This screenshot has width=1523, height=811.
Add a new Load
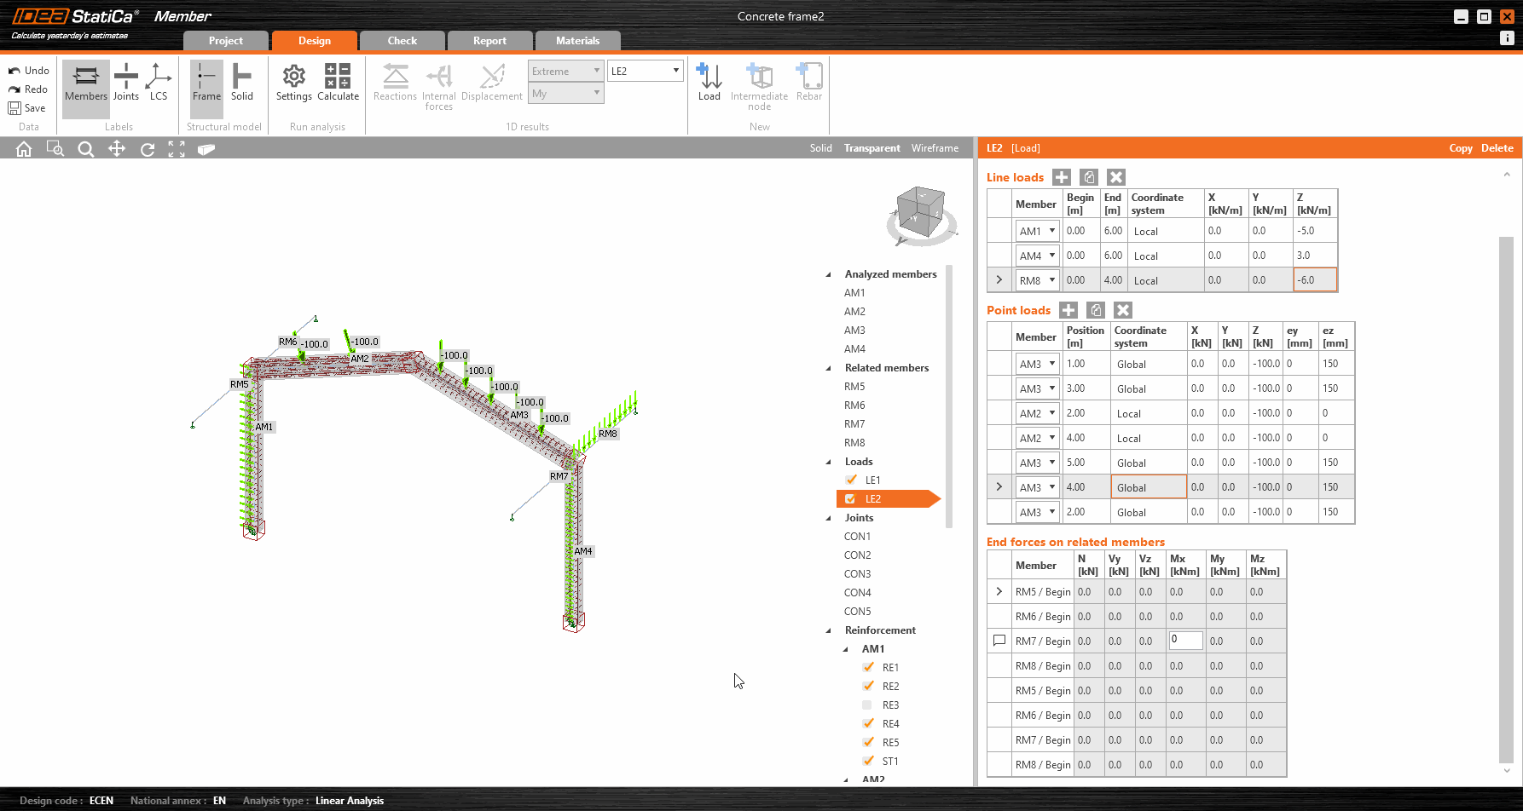tap(709, 82)
